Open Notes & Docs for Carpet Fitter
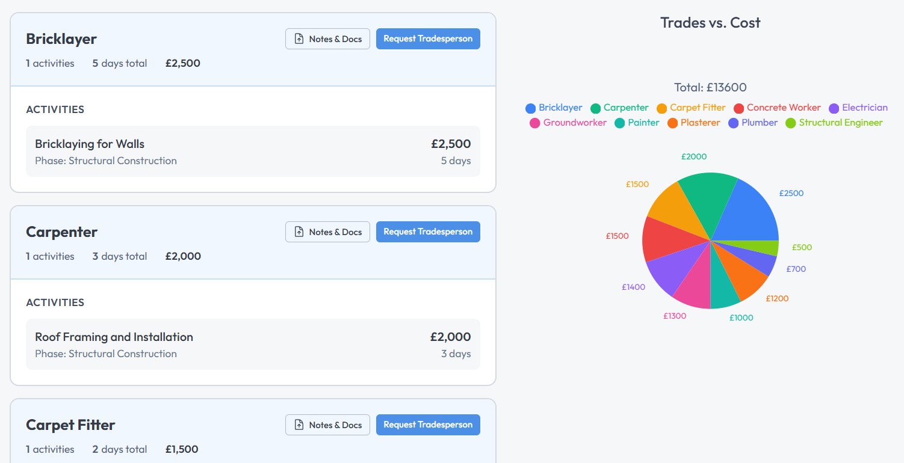 point(327,425)
